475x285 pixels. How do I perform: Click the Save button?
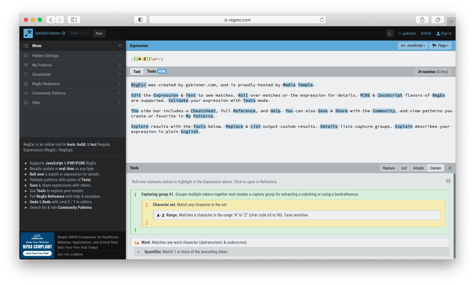(80, 33)
